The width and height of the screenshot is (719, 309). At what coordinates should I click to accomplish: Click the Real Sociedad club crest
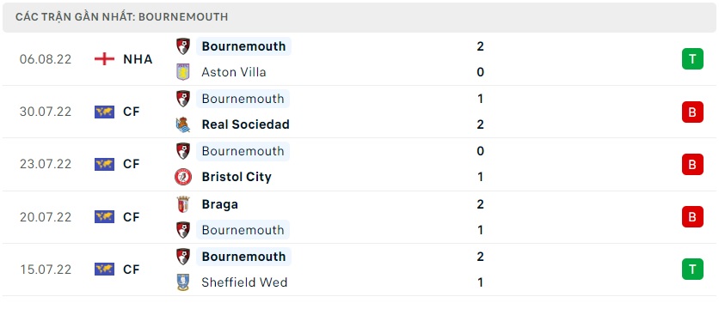[x=183, y=124]
